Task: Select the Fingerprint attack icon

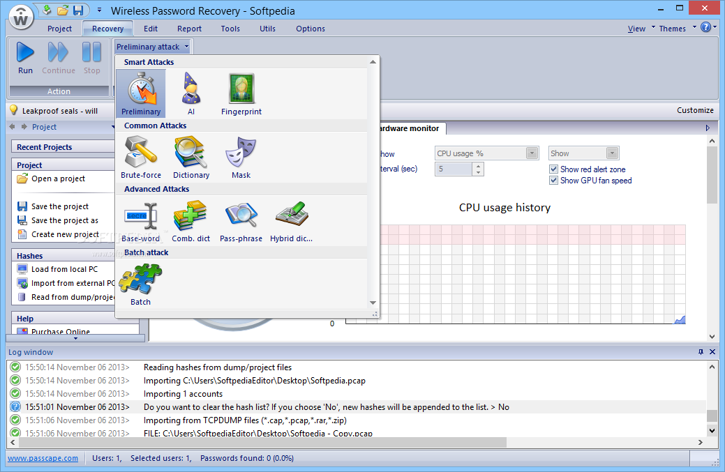Action: tap(241, 93)
